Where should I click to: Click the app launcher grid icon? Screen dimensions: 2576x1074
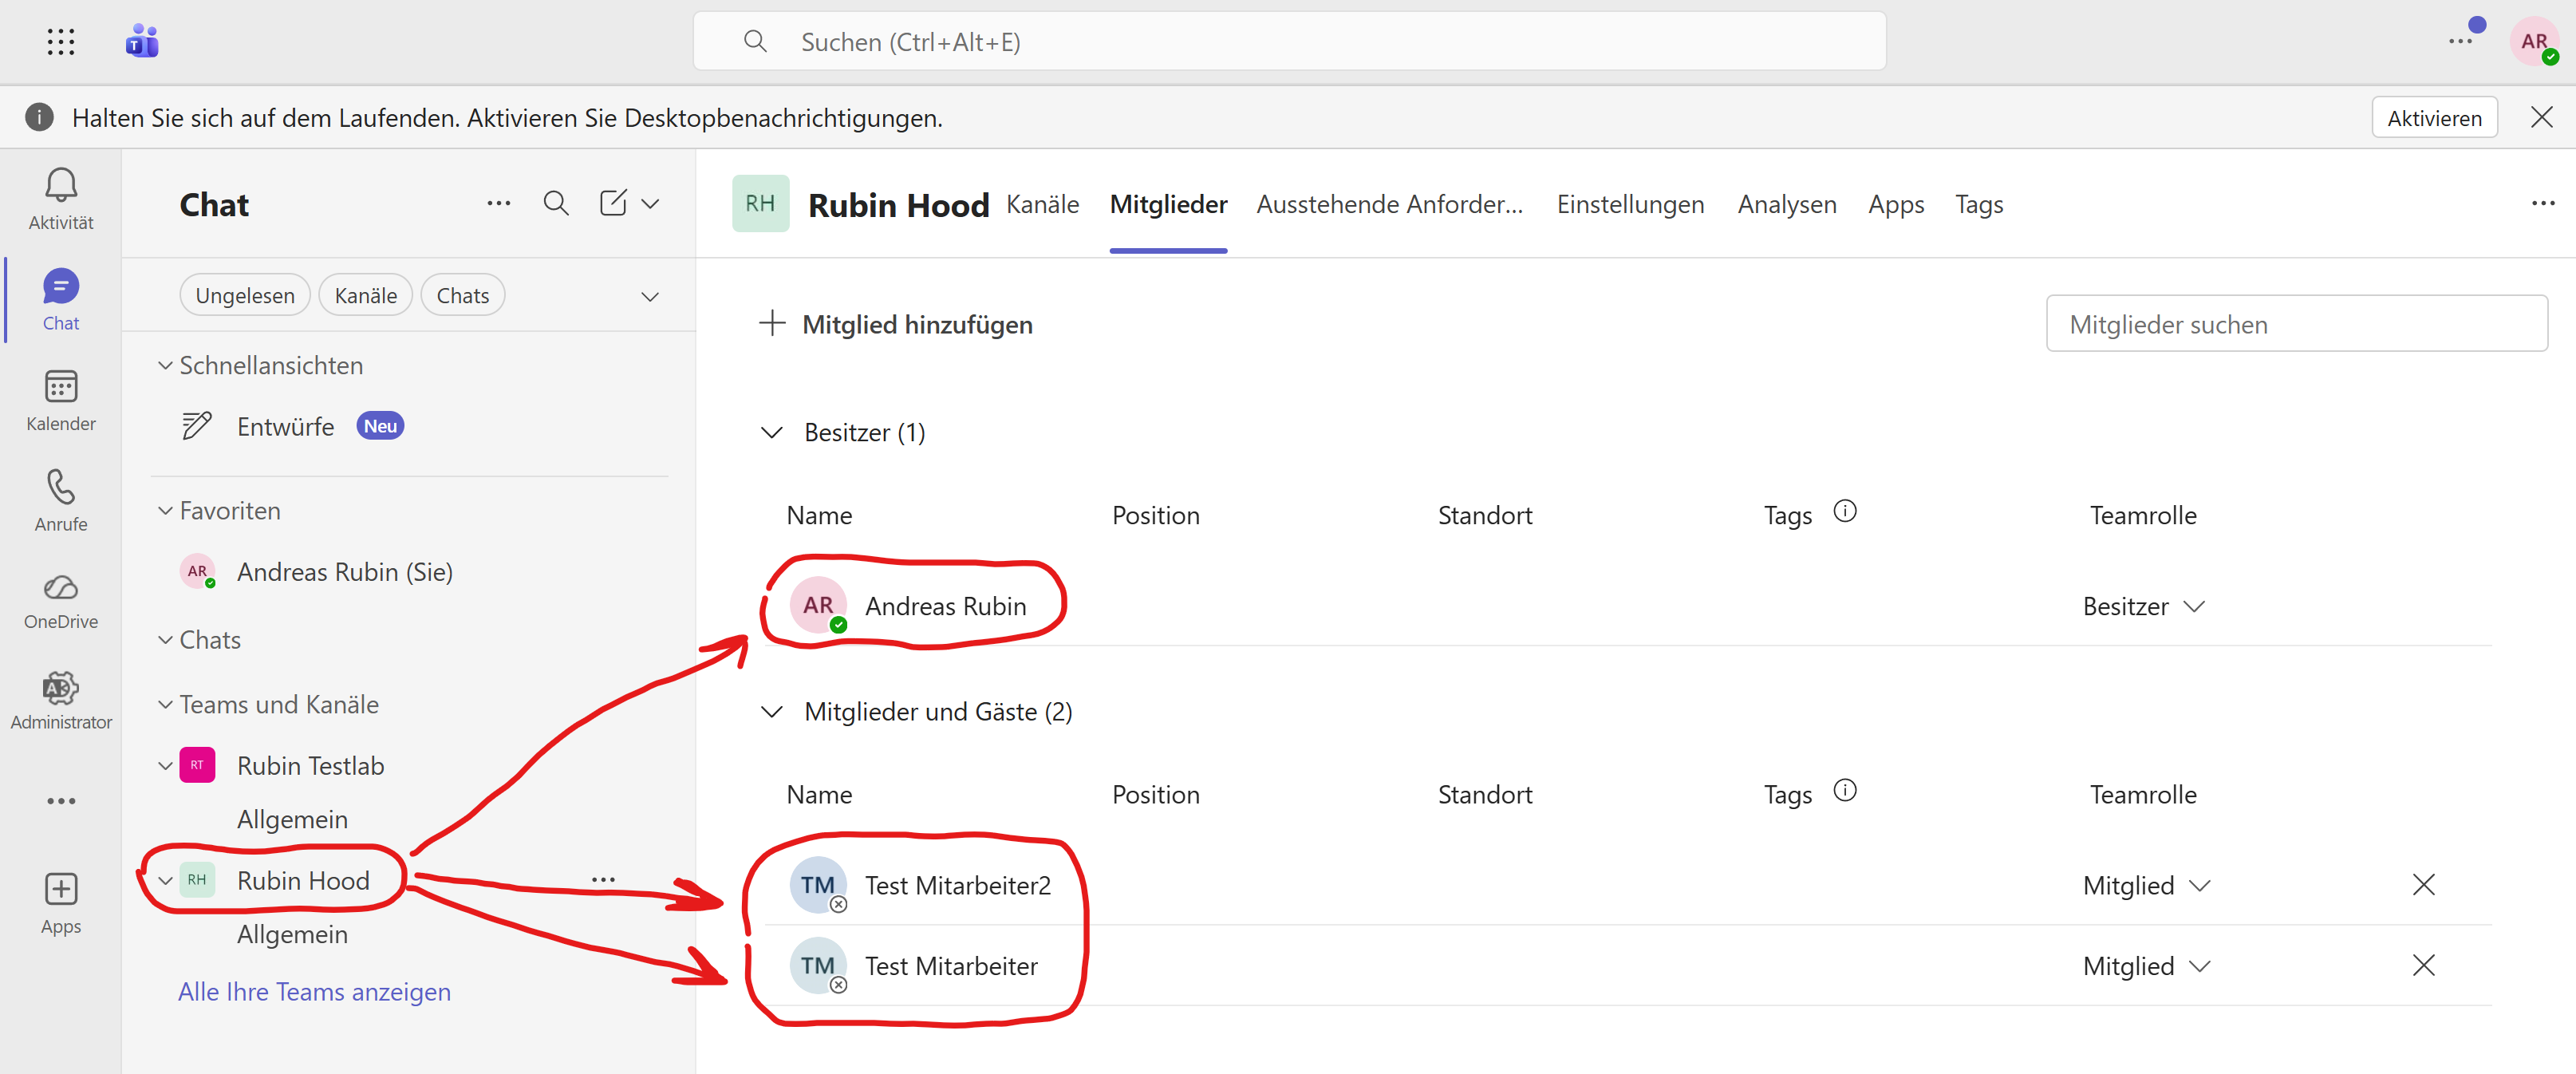[60, 42]
